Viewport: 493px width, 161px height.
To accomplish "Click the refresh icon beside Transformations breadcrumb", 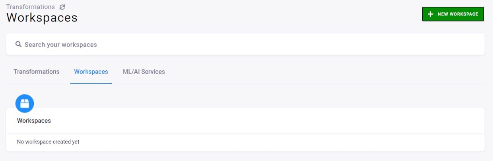I will (62, 7).
